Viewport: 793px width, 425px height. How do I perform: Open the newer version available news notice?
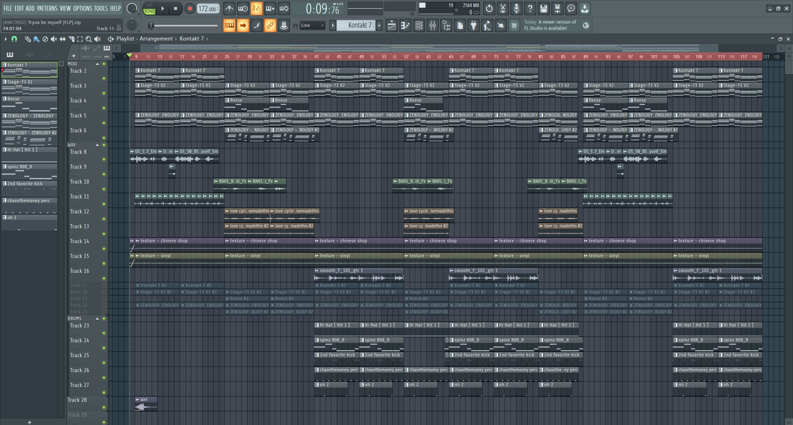pos(556,25)
